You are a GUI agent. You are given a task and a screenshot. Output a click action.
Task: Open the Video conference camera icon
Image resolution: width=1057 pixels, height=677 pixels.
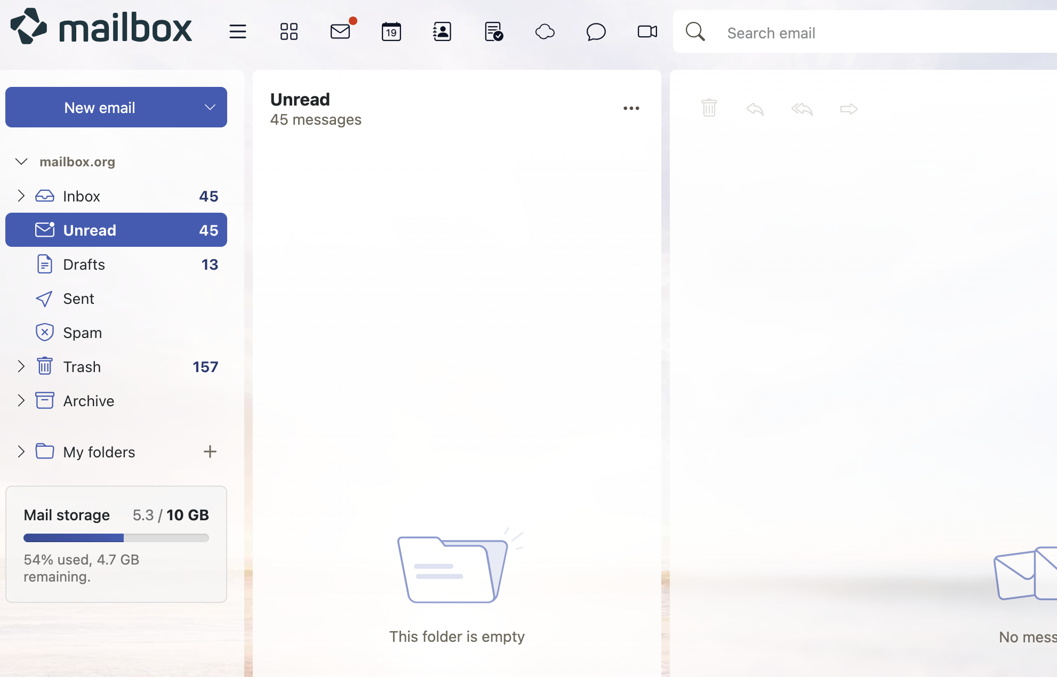pyautogui.click(x=647, y=32)
